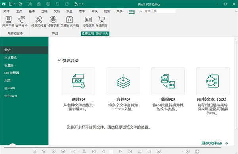Open the hand tool dropdown arrow
This screenshot has width=238, height=154.
[80, 4]
